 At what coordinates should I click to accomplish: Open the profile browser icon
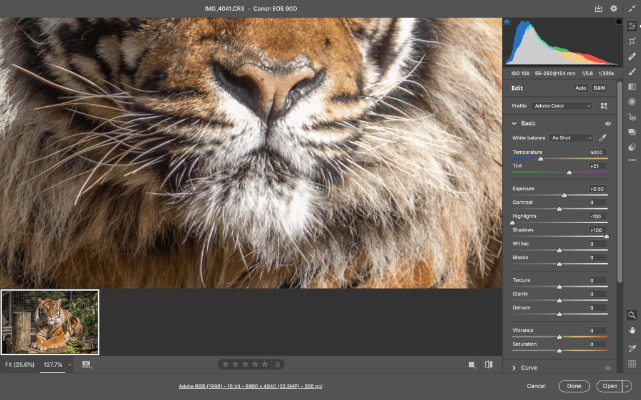[604, 106]
